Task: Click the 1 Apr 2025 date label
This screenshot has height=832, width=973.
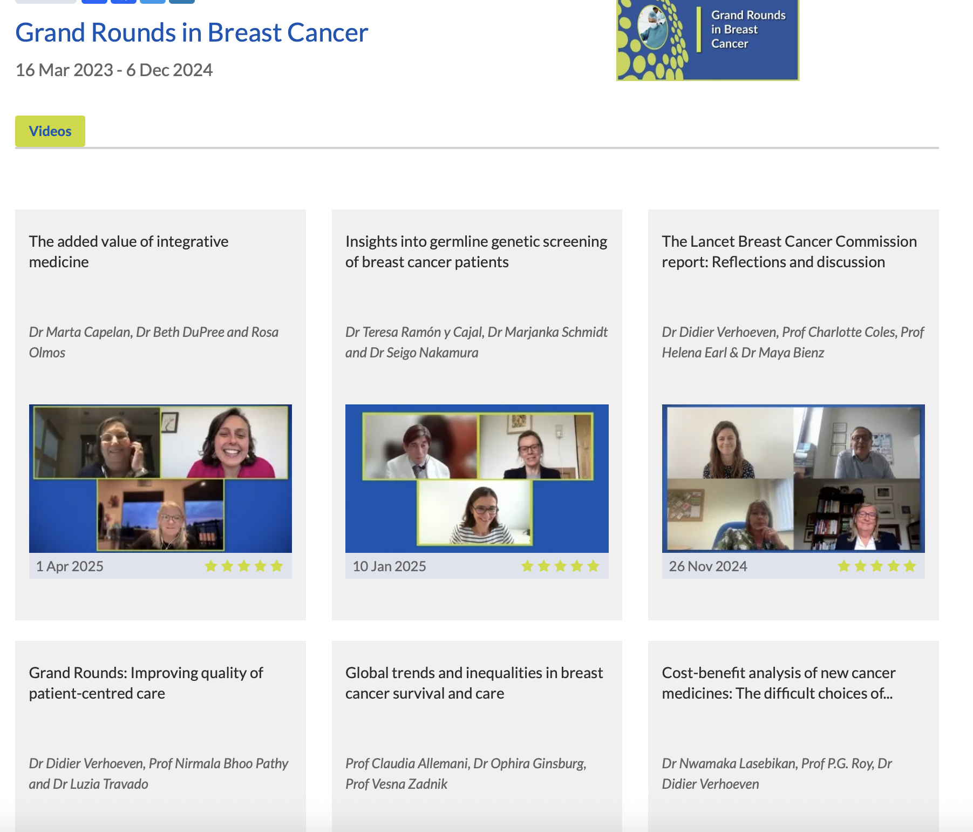Action: click(x=70, y=566)
